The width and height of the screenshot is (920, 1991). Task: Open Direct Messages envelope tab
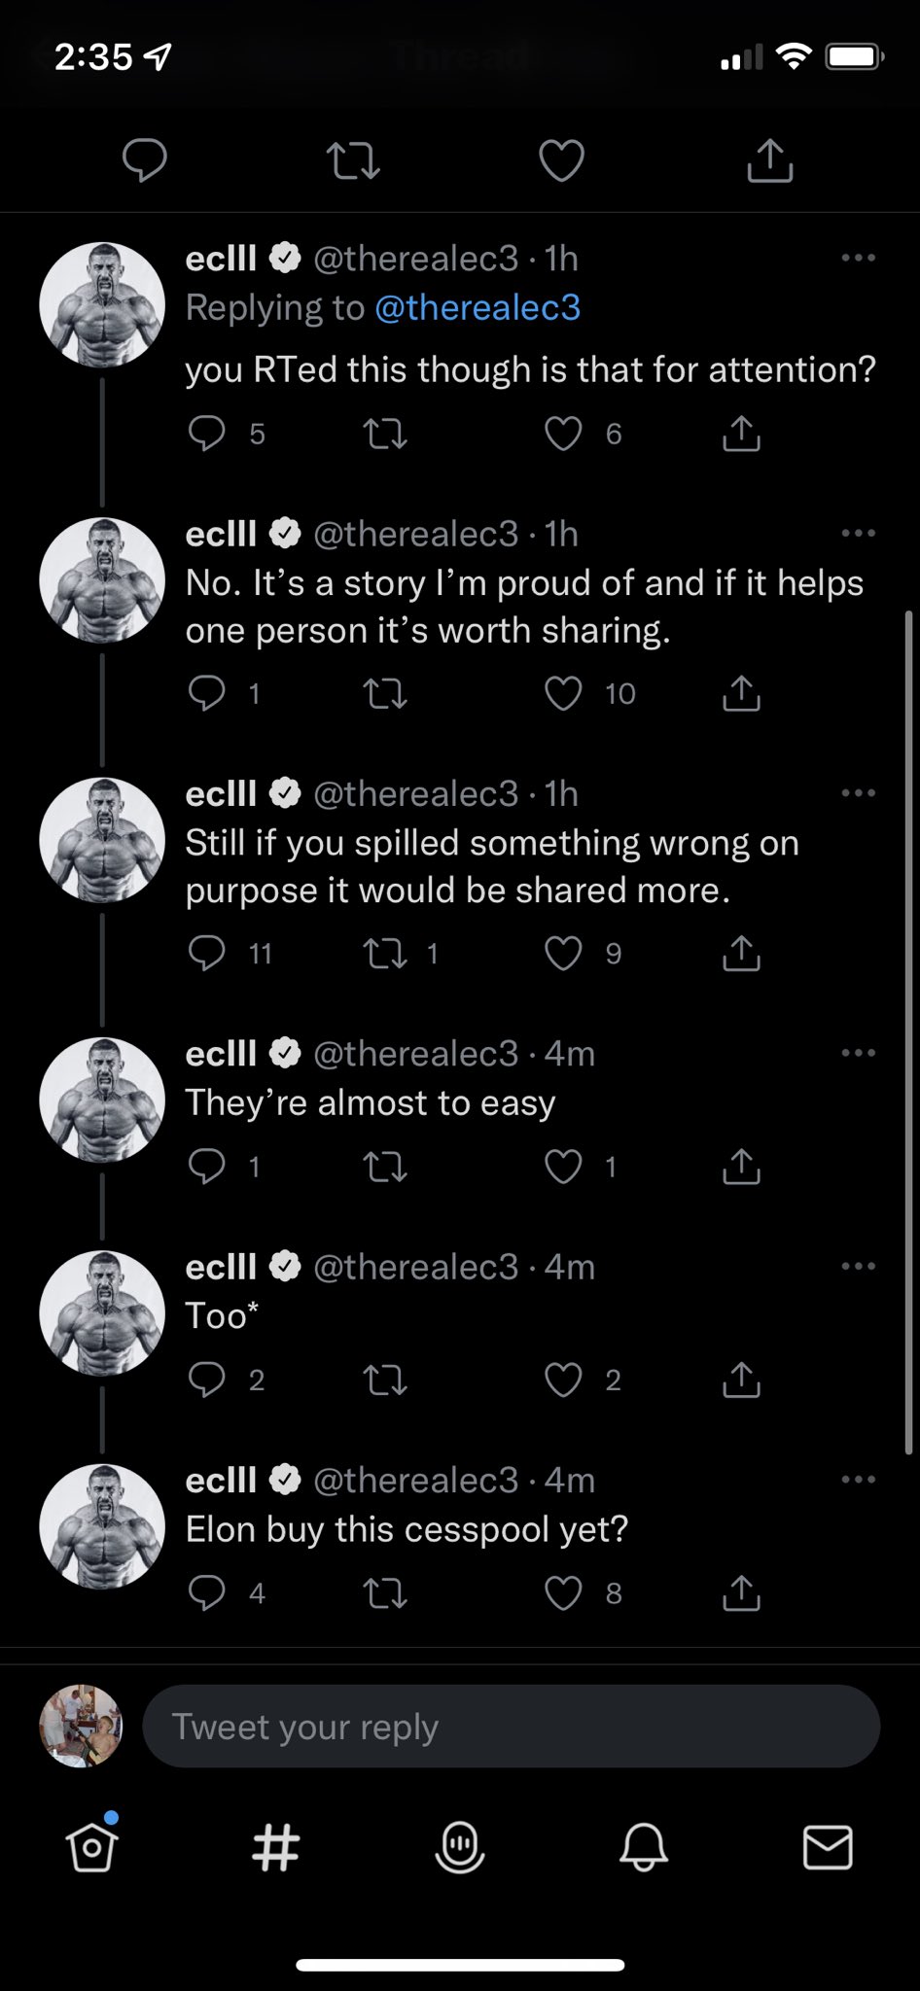coord(828,1847)
